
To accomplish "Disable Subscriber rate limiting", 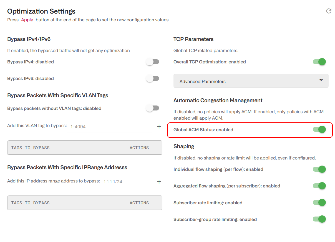I will [x=319, y=202].
